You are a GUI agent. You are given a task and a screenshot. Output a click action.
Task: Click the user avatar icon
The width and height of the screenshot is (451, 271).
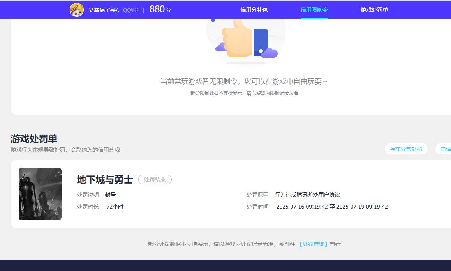coord(77,9)
